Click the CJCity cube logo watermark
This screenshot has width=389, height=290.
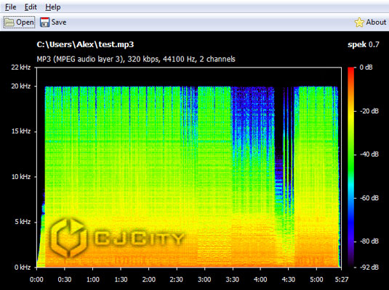click(68, 238)
